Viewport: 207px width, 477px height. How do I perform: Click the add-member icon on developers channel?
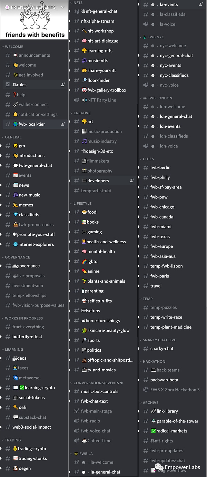(x=131, y=181)
